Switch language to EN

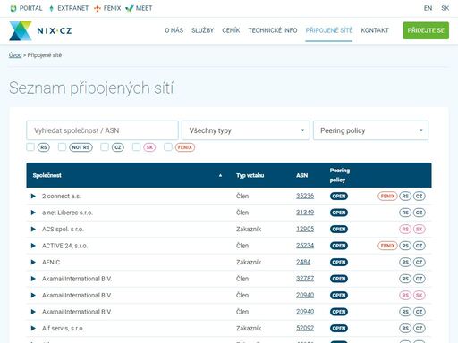[428, 8]
